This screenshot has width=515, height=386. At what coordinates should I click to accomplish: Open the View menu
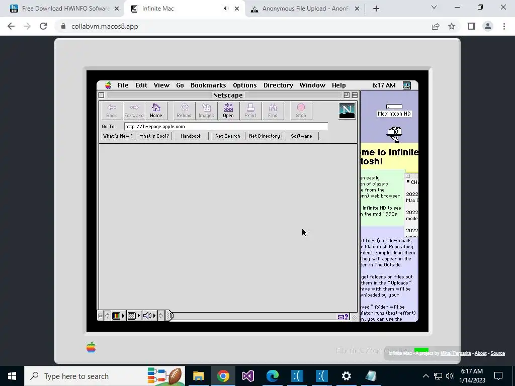tap(161, 85)
